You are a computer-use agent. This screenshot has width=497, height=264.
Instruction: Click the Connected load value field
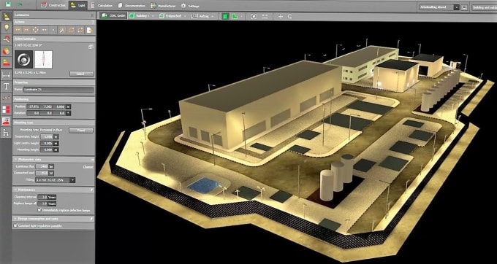click(x=42, y=173)
